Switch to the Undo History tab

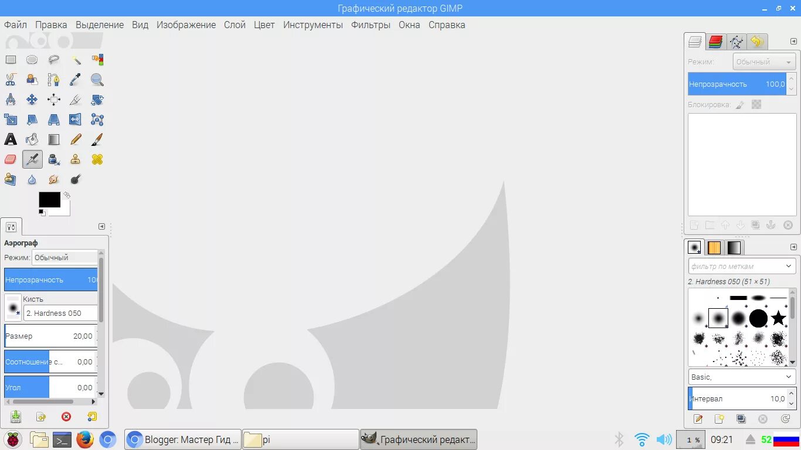tap(756, 42)
